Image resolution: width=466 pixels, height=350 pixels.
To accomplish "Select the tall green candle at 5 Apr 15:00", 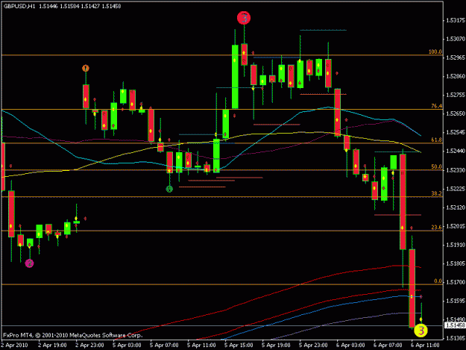I will coord(235,77).
